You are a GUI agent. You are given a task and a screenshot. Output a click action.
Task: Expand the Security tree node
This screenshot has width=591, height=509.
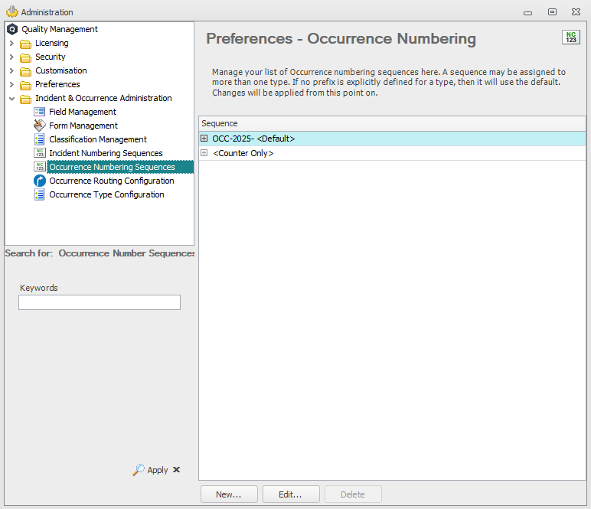[11, 57]
